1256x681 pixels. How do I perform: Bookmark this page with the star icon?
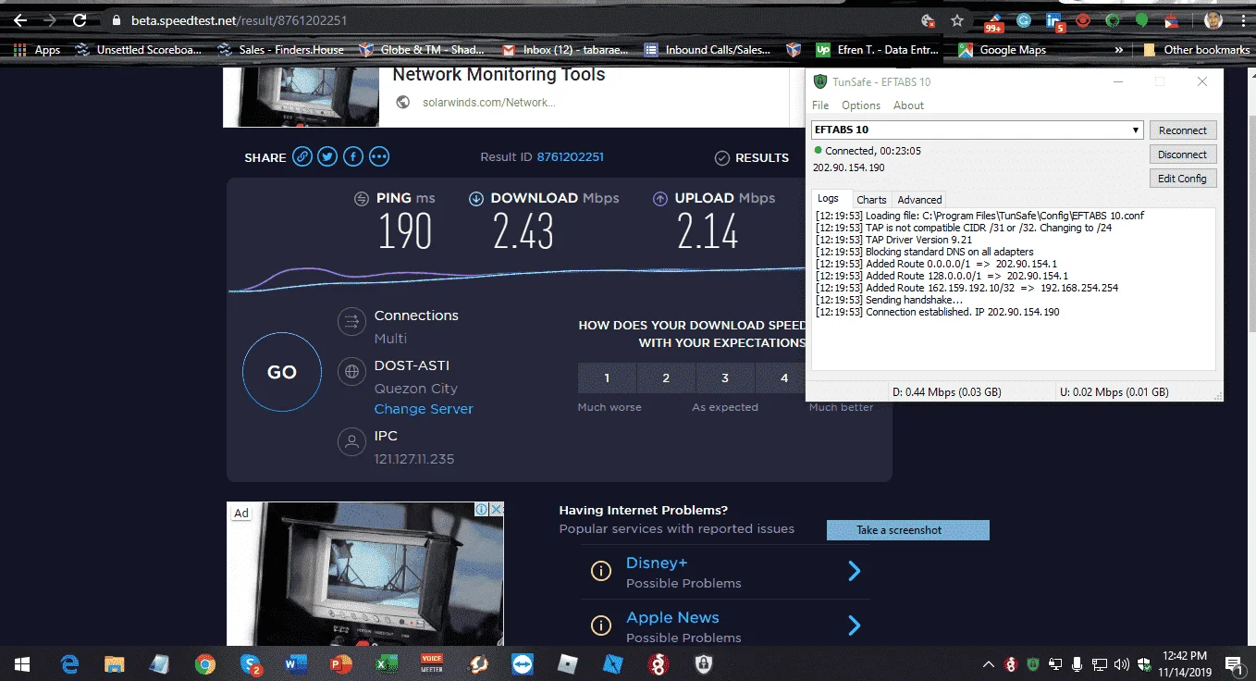(x=957, y=19)
